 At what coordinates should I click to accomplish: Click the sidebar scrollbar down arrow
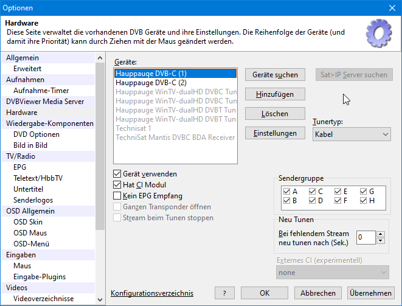(100, 299)
